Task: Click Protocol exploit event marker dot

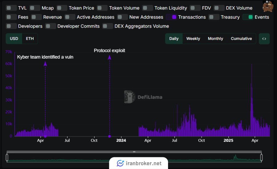Action: 109,136
